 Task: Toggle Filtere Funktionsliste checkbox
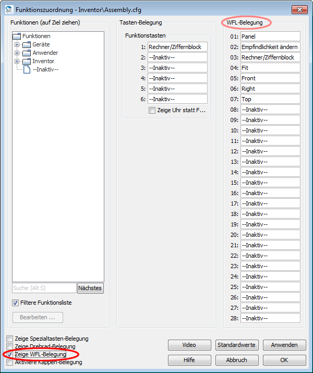15,303
